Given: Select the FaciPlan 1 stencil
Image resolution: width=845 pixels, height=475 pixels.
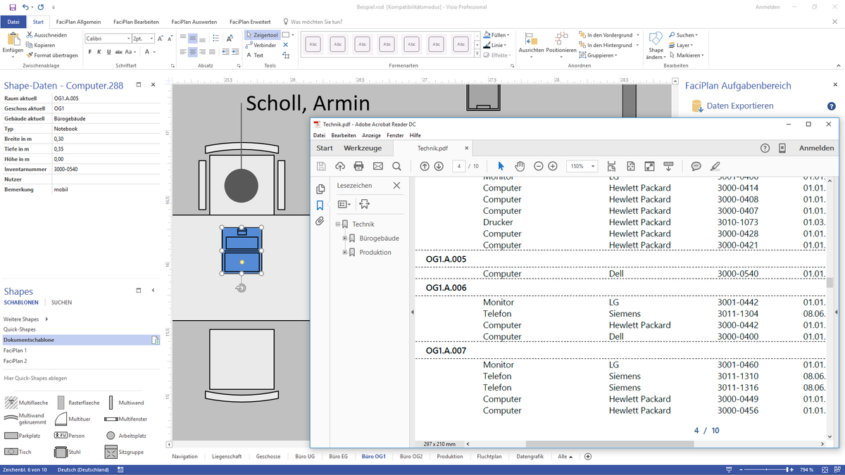Looking at the screenshot, I should (15, 350).
